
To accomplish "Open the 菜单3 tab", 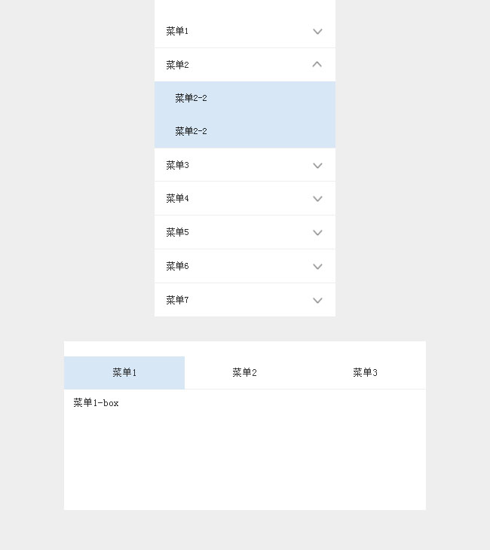I will tap(365, 372).
